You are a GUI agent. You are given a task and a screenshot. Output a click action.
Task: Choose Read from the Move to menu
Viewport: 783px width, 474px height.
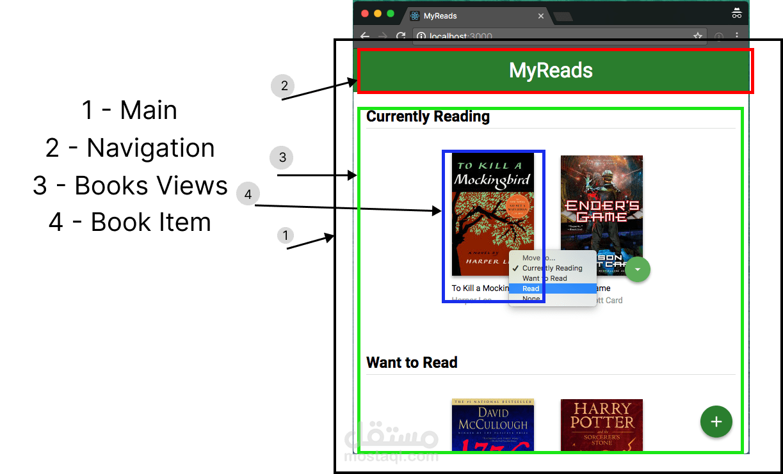530,288
